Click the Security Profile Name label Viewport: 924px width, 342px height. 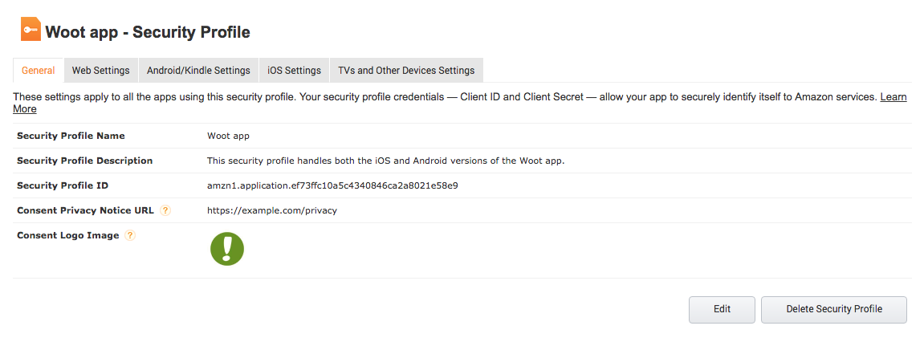click(71, 136)
